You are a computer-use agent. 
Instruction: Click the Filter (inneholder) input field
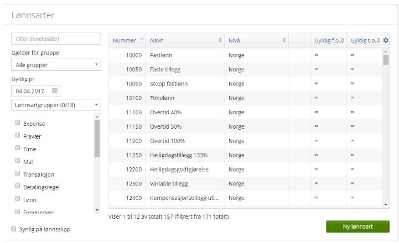click(55, 39)
